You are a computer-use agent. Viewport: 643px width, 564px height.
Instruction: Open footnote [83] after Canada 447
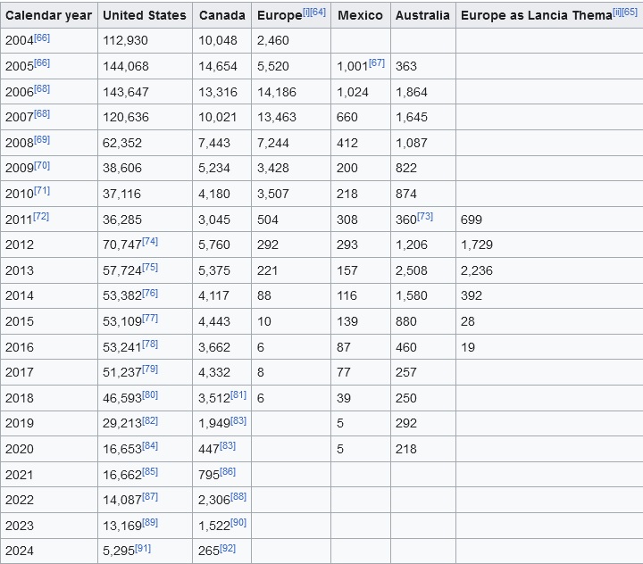(228, 445)
